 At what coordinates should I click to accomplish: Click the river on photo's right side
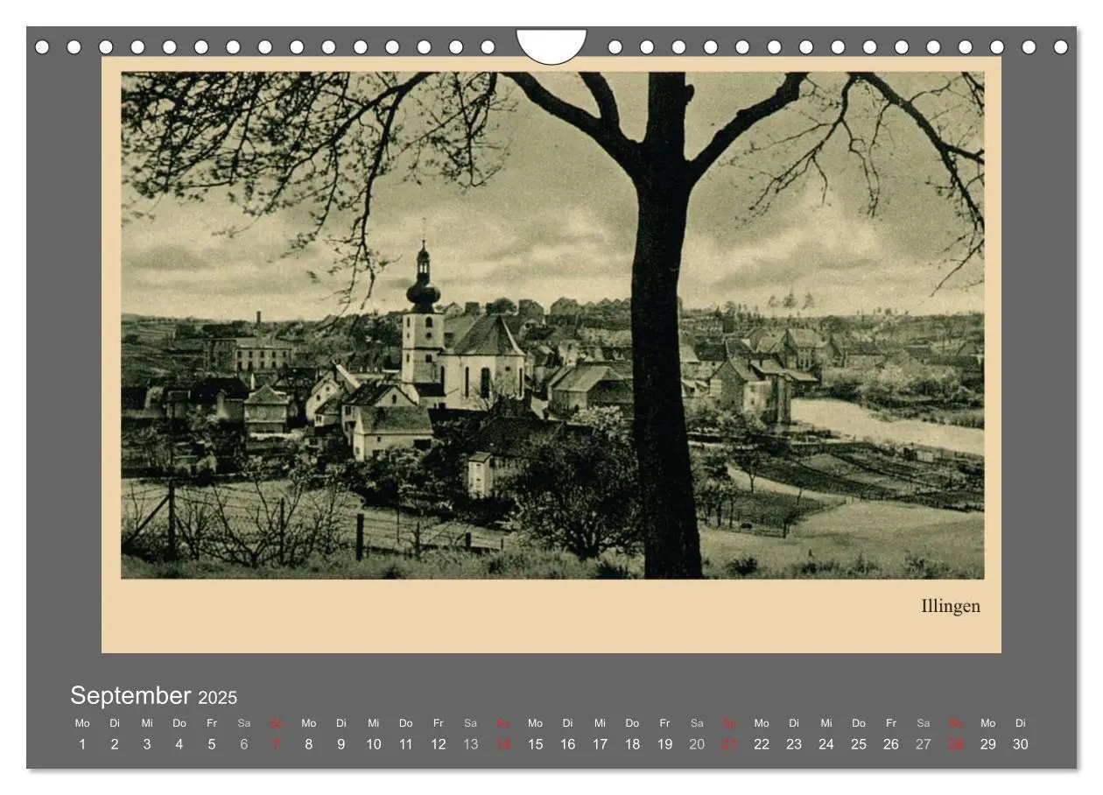[886, 426]
